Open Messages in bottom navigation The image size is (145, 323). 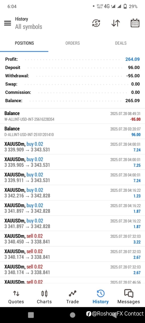pos(129,297)
